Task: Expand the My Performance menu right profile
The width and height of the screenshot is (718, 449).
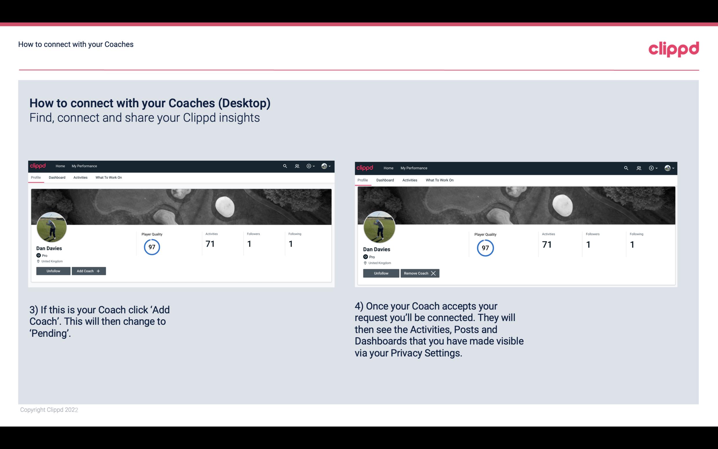Action: 414,168
